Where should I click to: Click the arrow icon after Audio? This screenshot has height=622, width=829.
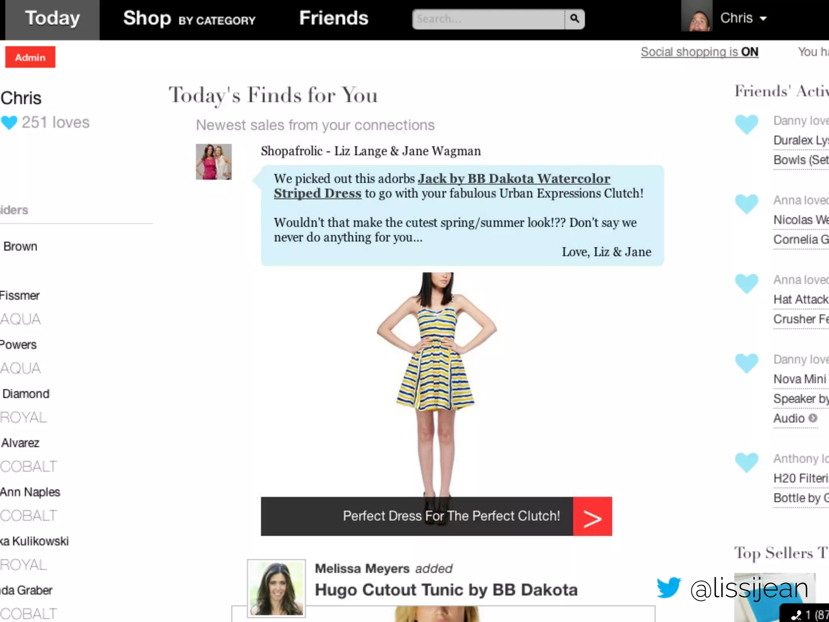813,418
